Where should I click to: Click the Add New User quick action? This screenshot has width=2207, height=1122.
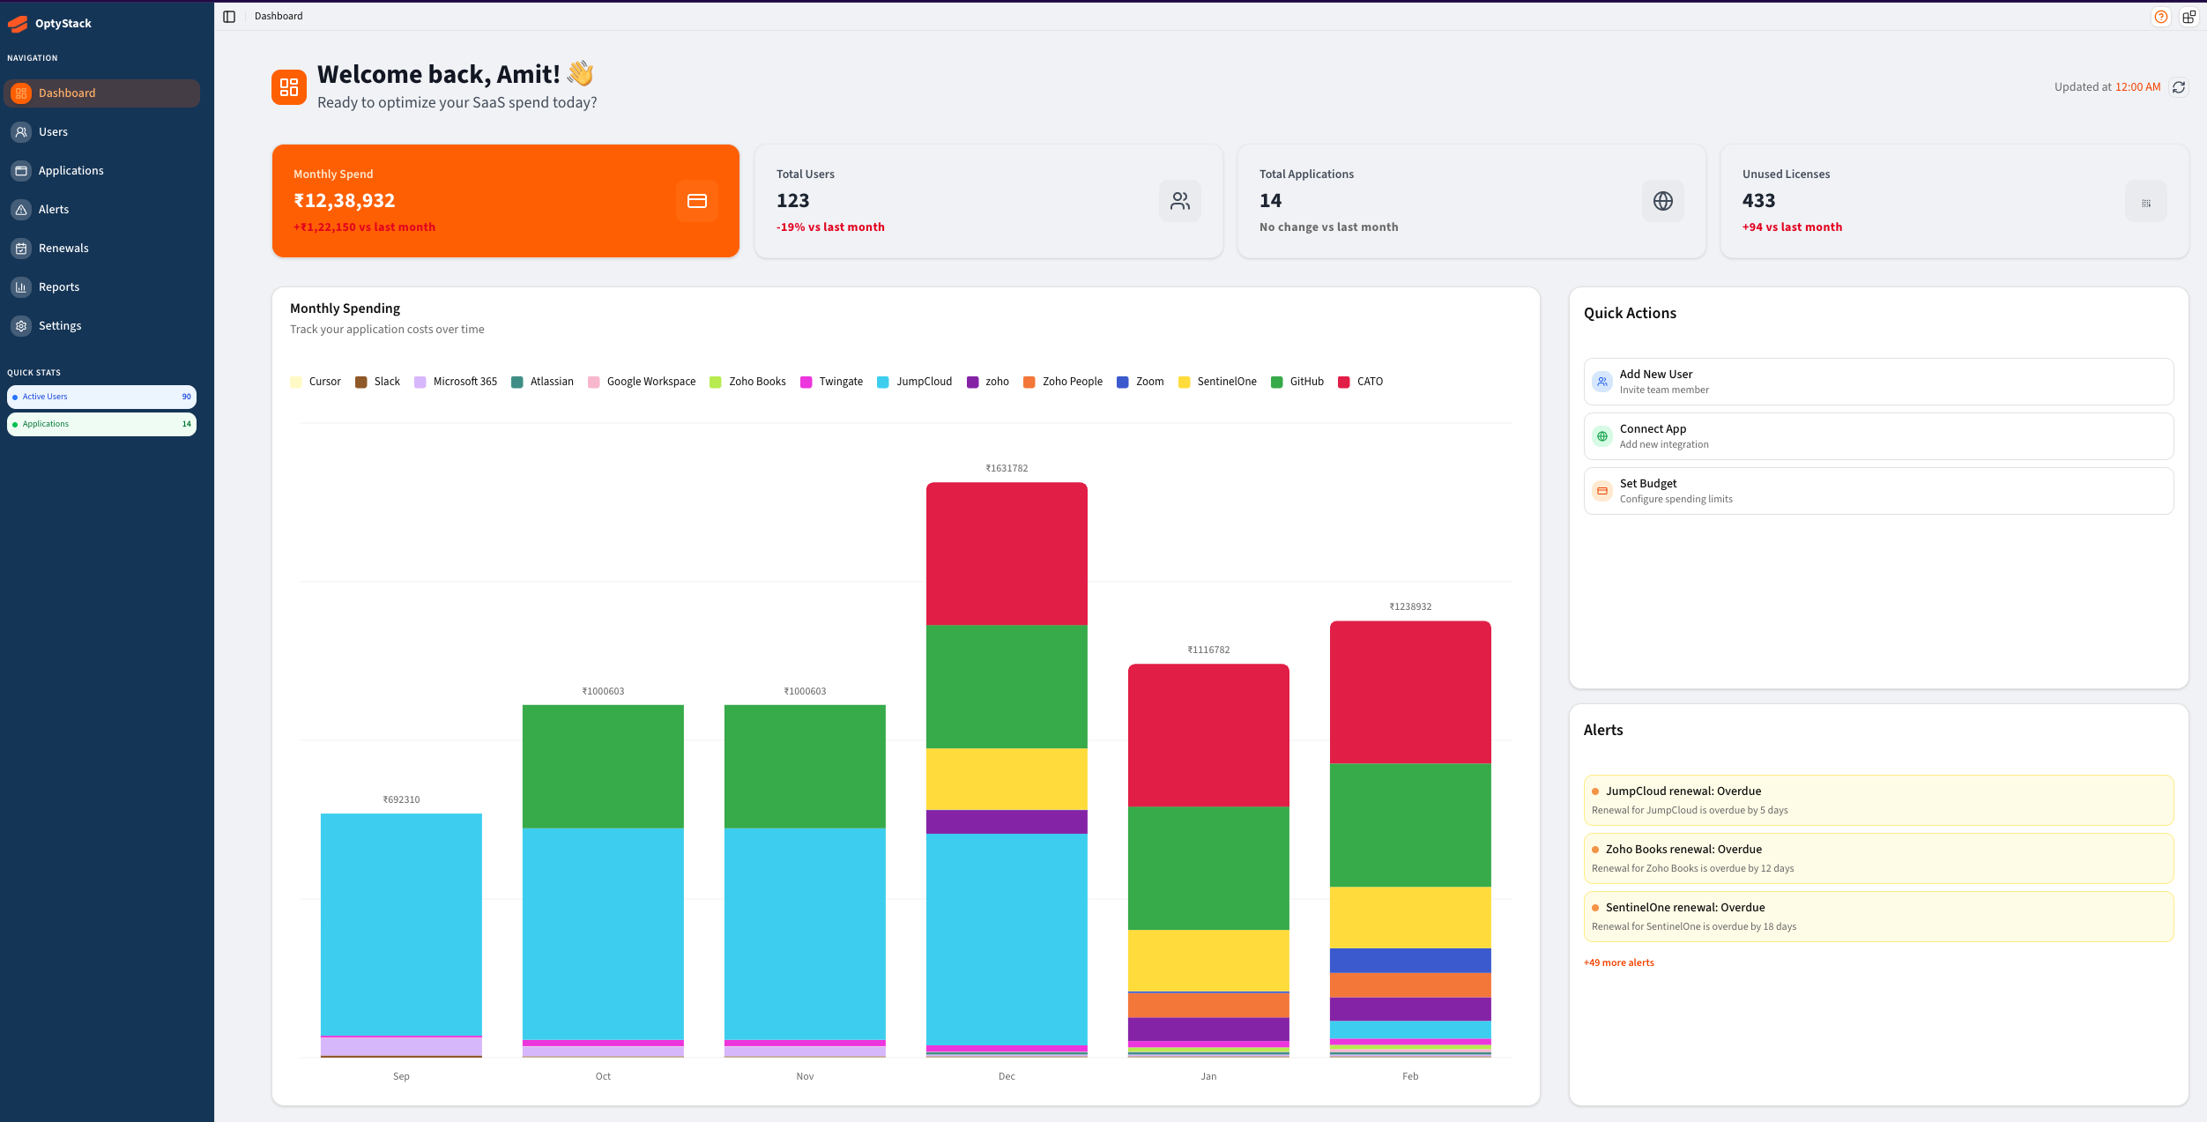tap(1877, 382)
